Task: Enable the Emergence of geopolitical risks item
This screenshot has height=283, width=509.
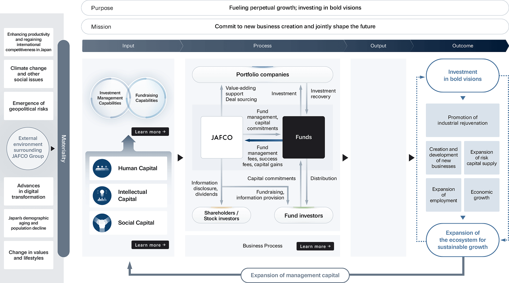Action: pyautogui.click(x=28, y=105)
